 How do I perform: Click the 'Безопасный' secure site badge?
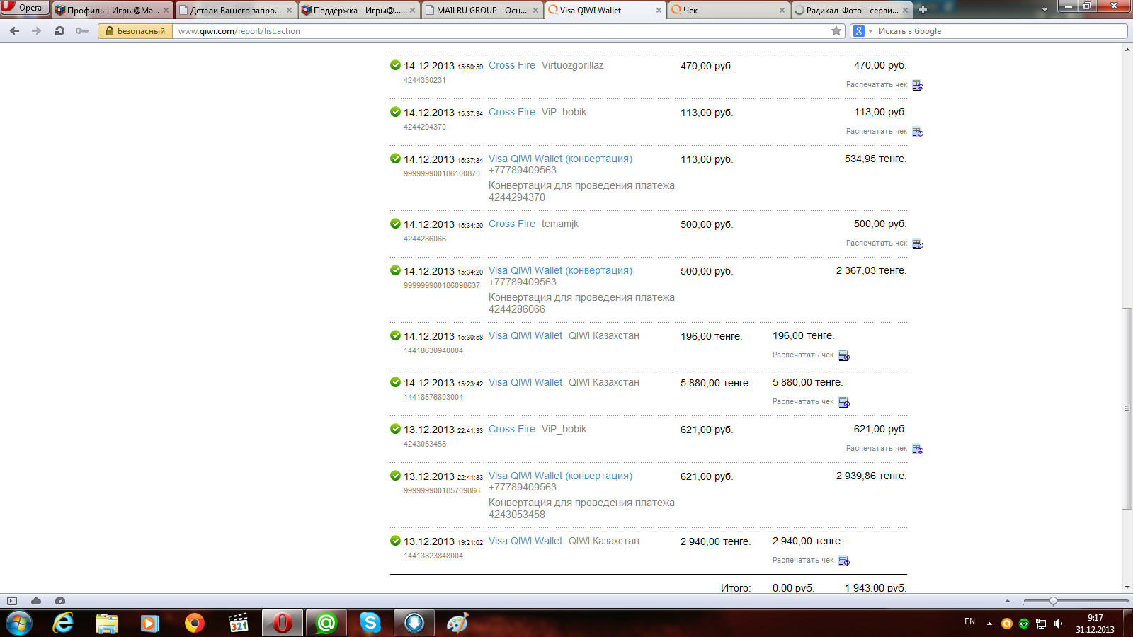[x=135, y=31]
